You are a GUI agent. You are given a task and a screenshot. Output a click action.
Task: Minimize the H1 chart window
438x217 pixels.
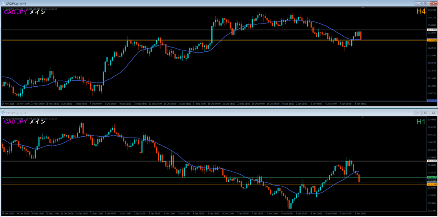(418, 113)
